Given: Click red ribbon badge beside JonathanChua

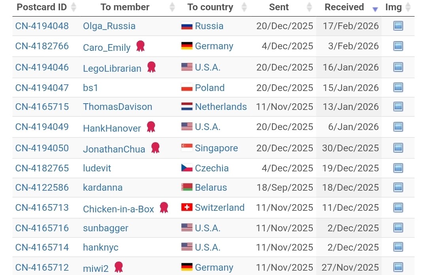Looking at the screenshot, I should click(155, 148).
